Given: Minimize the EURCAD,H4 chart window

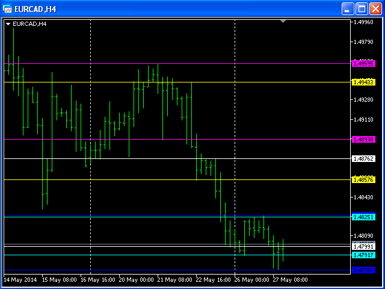Looking at the screenshot, I should click(x=348, y=9).
